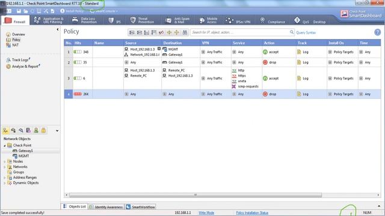
Task: Click the delete rule icon in Policy toolbar
Action: [161, 32]
